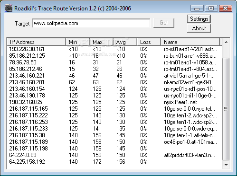
Task: Click the Go! button
Action: pyautogui.click(x=164, y=23)
